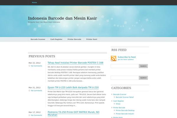Click the date text Mar 17, 2012
The height and width of the screenshot is (118, 177).
click(35, 112)
